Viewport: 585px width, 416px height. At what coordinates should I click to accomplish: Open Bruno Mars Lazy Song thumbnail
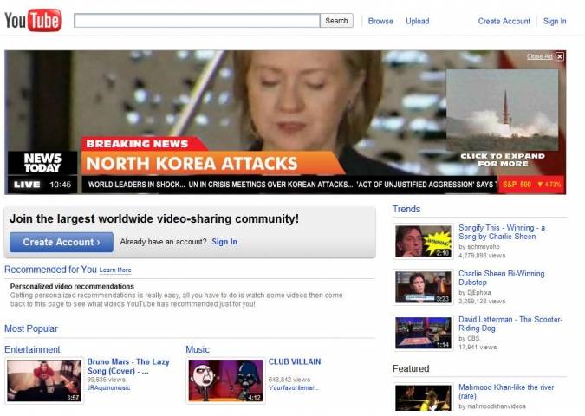(x=44, y=380)
